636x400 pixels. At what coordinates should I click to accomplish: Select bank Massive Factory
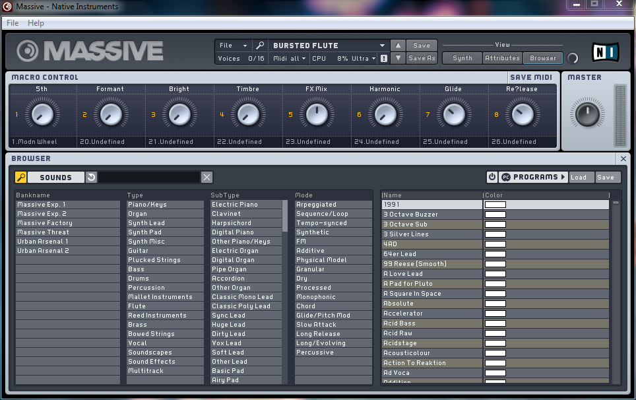68,222
